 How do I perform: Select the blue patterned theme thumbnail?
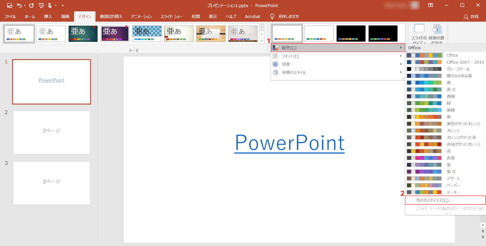147,34
